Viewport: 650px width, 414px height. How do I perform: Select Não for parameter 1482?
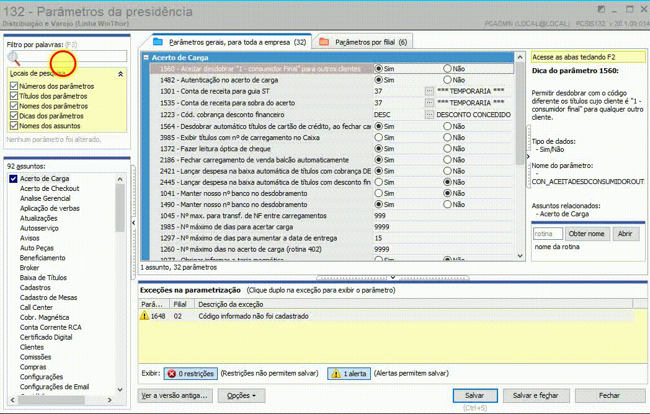pyautogui.click(x=447, y=79)
